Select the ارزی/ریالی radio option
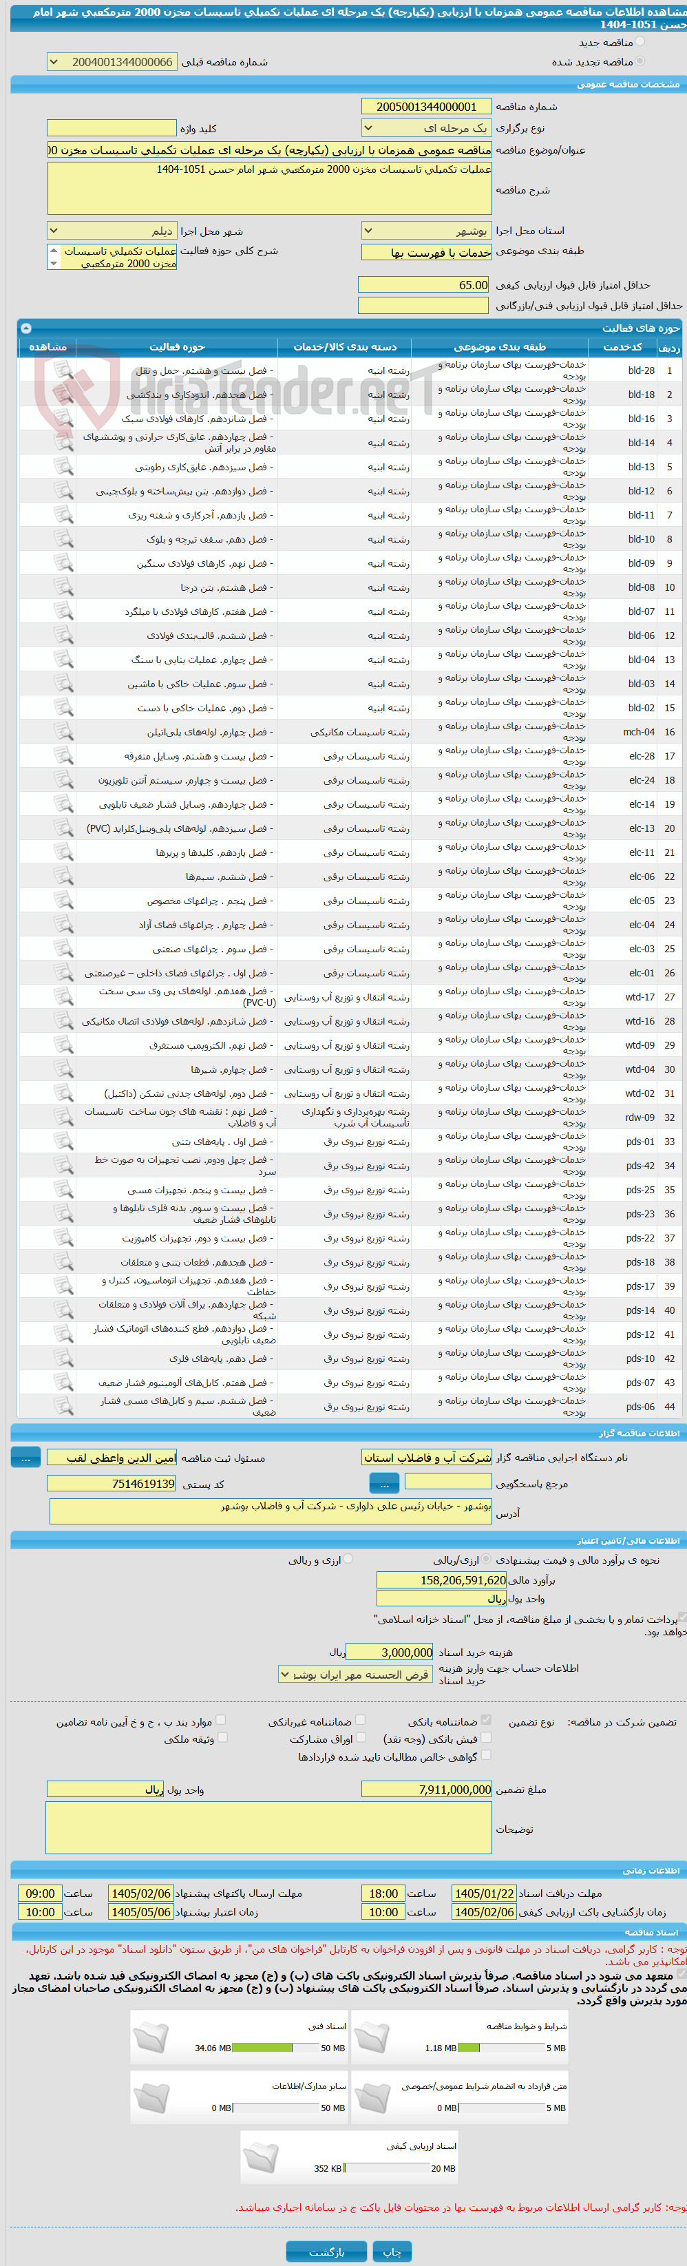This screenshot has height=2266, width=687. pos(487,1559)
